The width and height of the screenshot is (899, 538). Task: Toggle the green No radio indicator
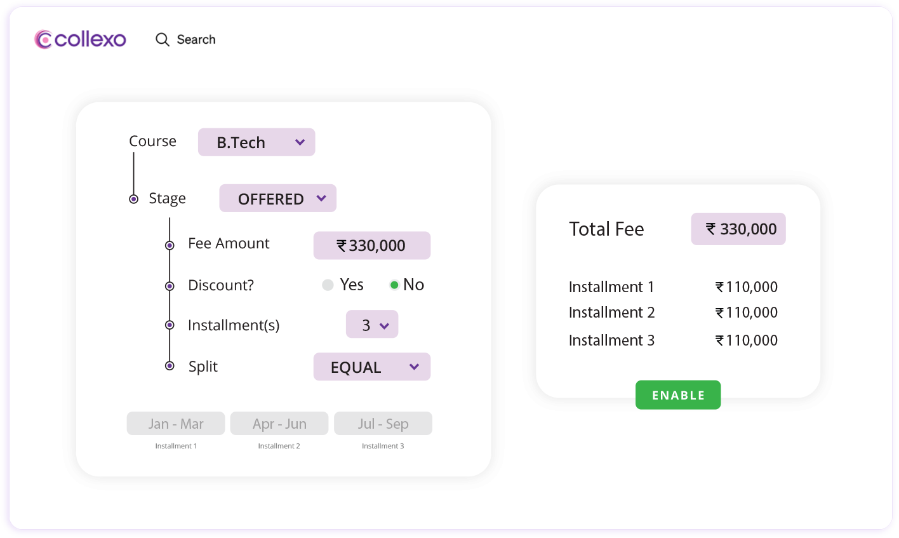(x=396, y=285)
